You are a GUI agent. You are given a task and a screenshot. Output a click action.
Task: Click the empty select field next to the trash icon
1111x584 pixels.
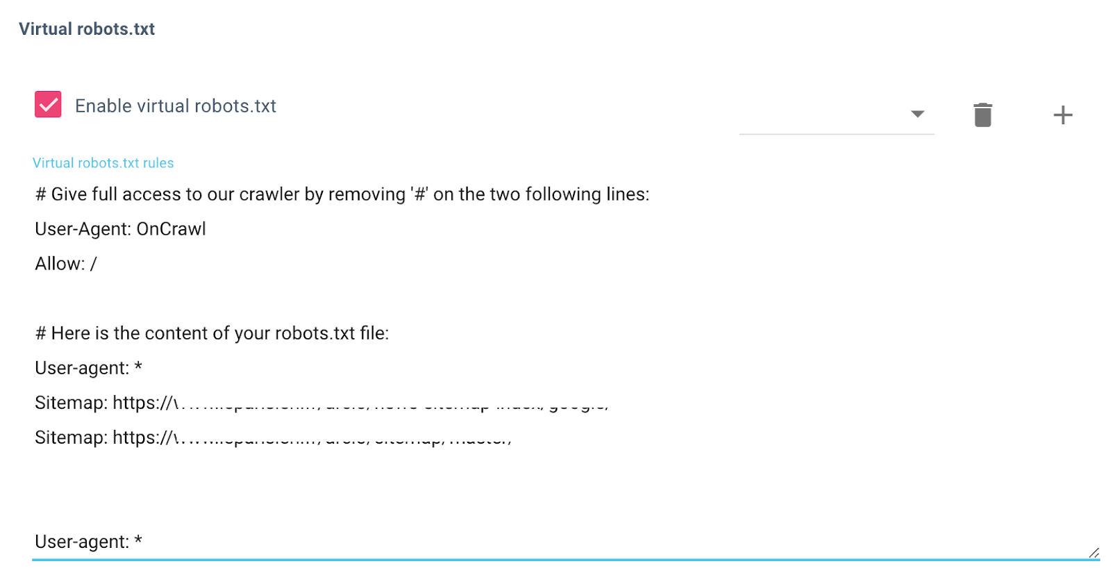click(836, 115)
